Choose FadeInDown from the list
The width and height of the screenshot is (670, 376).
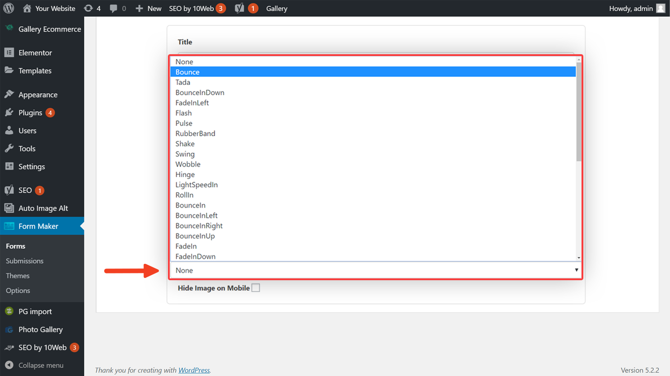click(373, 256)
